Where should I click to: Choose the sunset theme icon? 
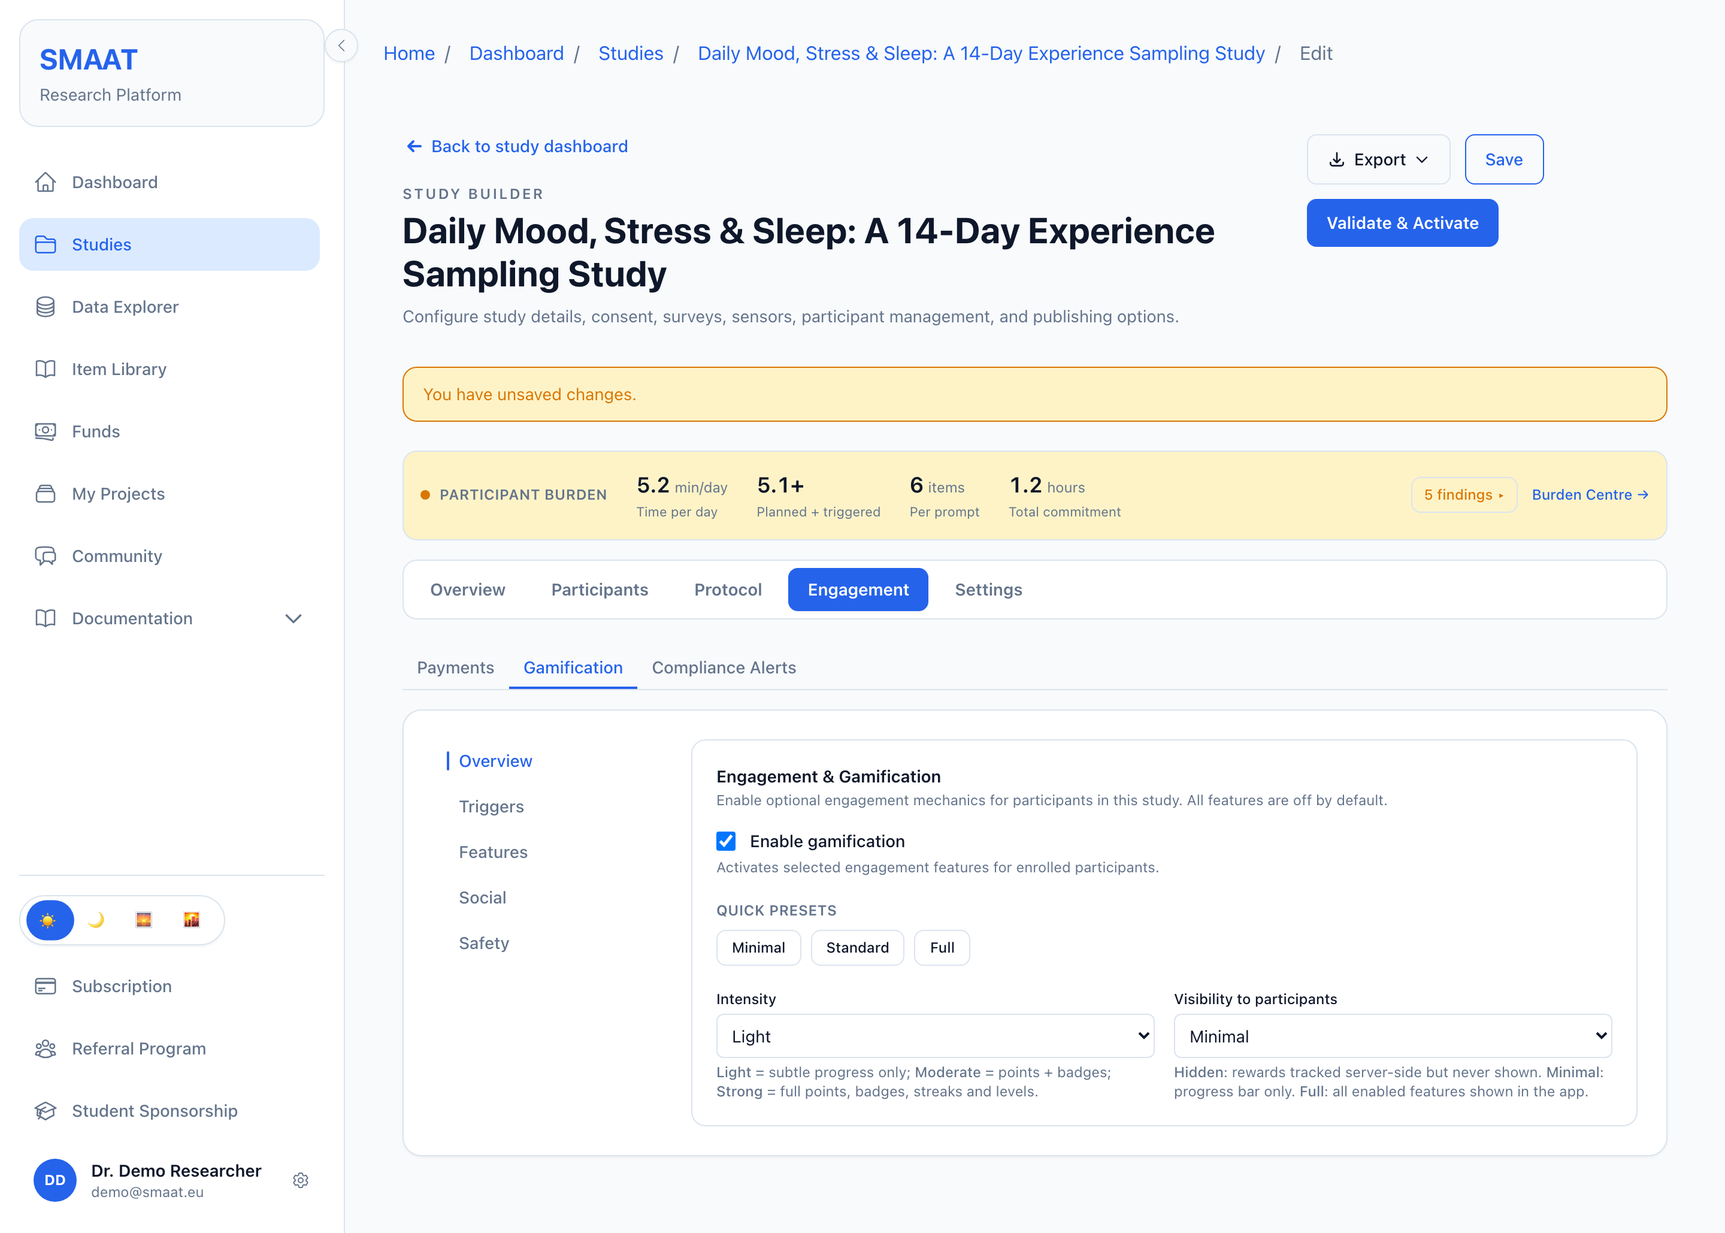coord(143,920)
